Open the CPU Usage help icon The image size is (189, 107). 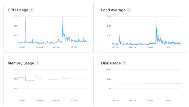pyautogui.click(x=31, y=10)
